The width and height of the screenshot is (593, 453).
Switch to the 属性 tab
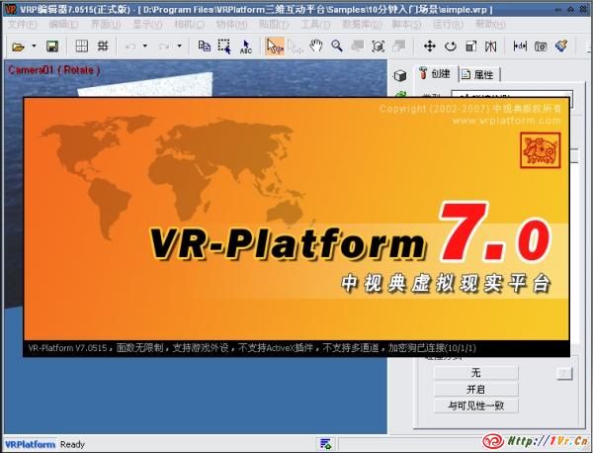(478, 74)
